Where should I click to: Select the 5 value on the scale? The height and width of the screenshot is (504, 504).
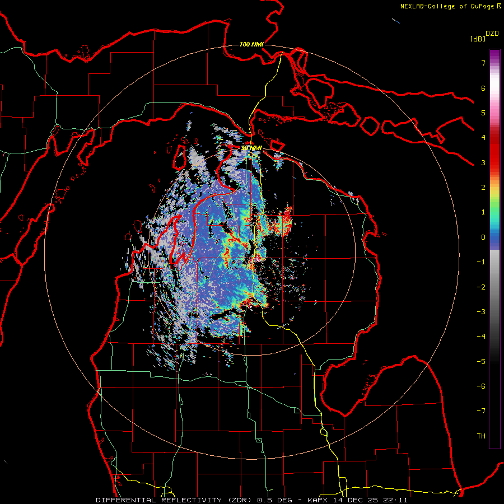coord(483,113)
